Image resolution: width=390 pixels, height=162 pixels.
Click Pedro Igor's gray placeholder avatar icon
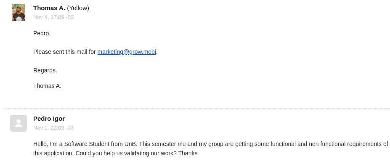[x=19, y=123]
